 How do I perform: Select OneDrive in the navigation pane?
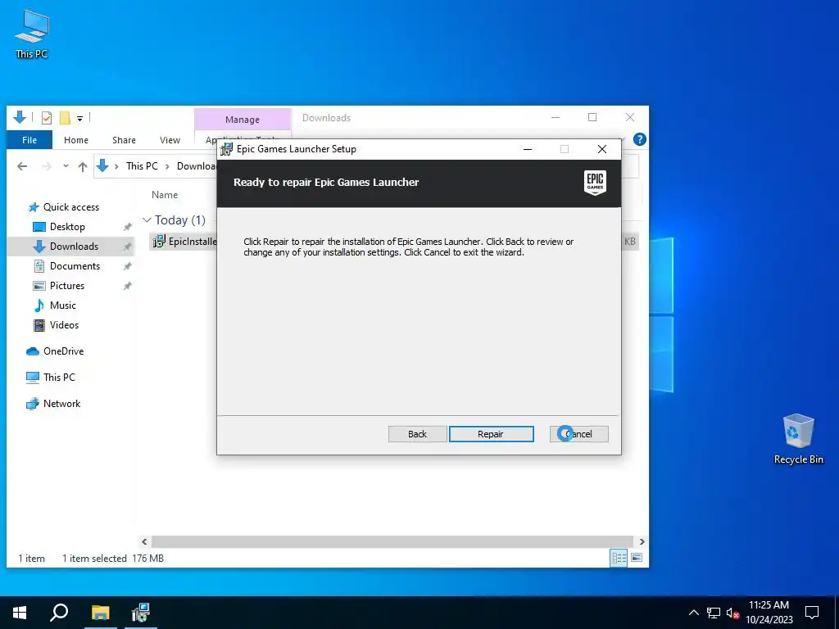[63, 351]
